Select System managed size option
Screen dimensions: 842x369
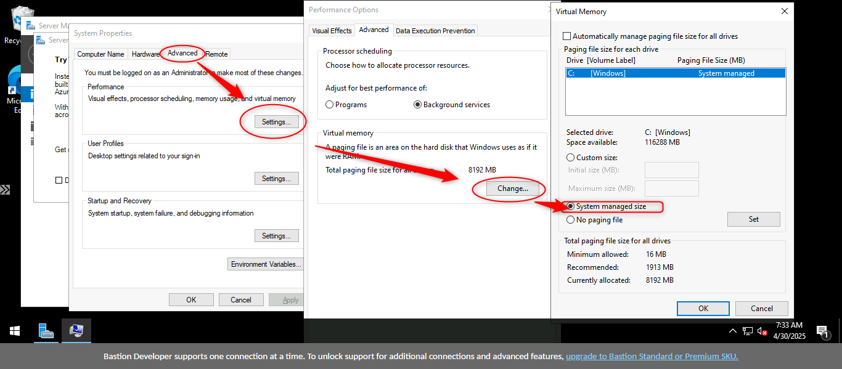pyautogui.click(x=570, y=206)
